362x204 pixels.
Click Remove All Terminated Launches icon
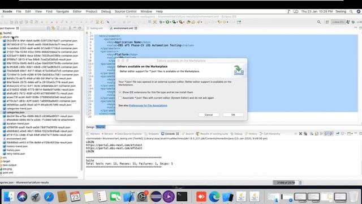click(x=305, y=134)
